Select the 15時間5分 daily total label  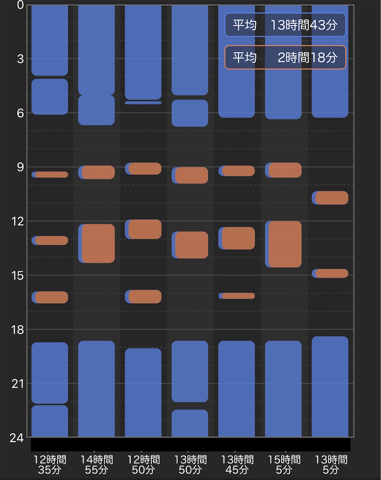(284, 464)
